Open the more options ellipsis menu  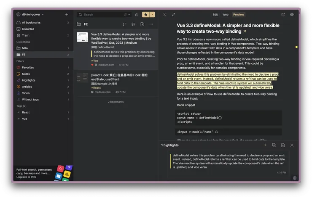pyautogui.click(x=151, y=24)
